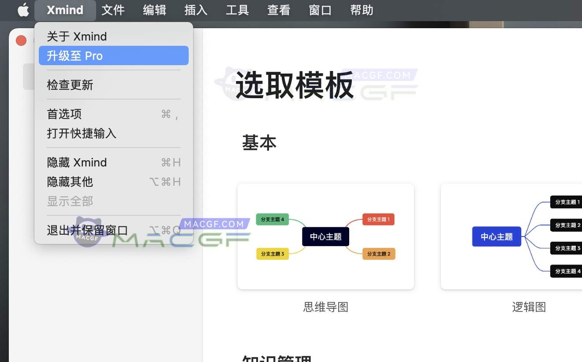Click the green 分支主题 4 node

[272, 219]
